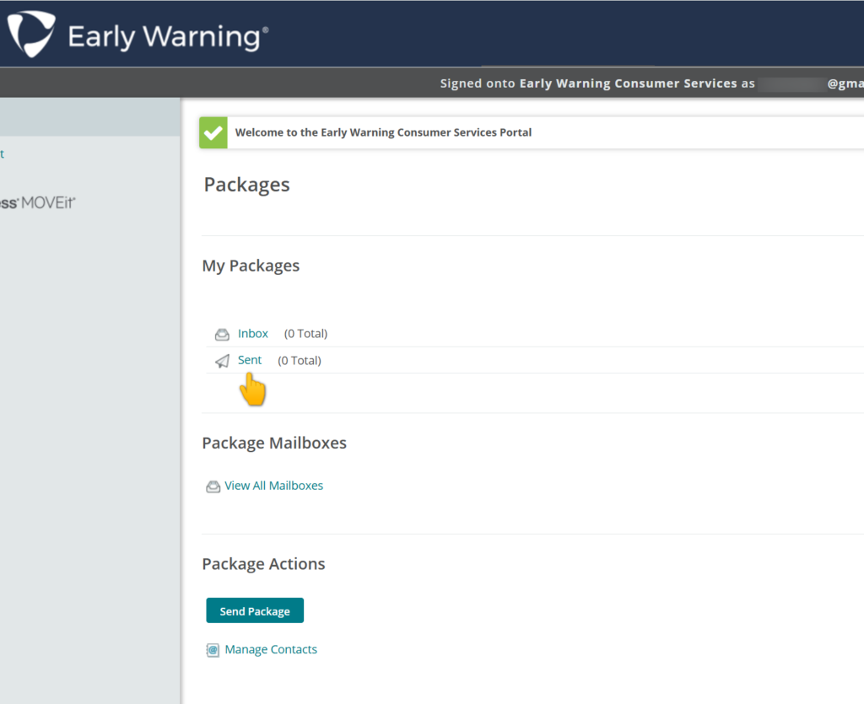Select the Inbox "(0 Total)" count text
This screenshot has width=864, height=704.
305,334
